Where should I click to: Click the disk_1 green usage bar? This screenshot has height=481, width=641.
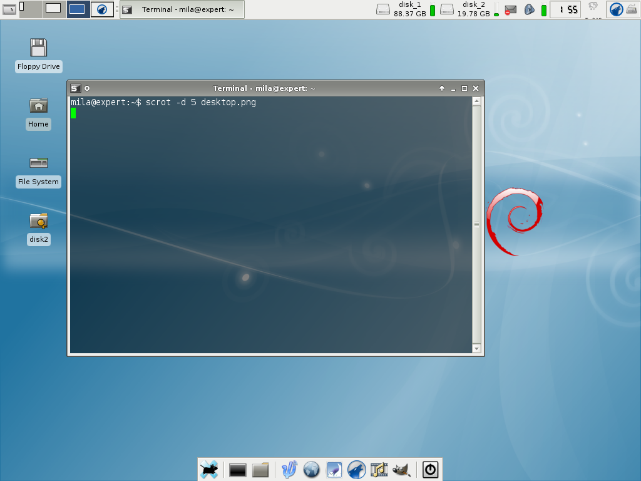coord(433,9)
